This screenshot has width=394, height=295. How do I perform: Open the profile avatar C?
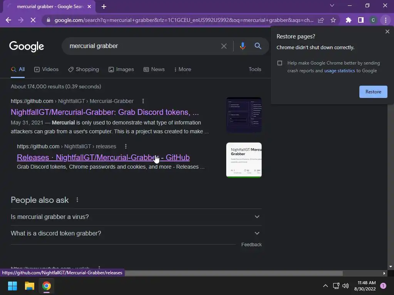tap(373, 20)
